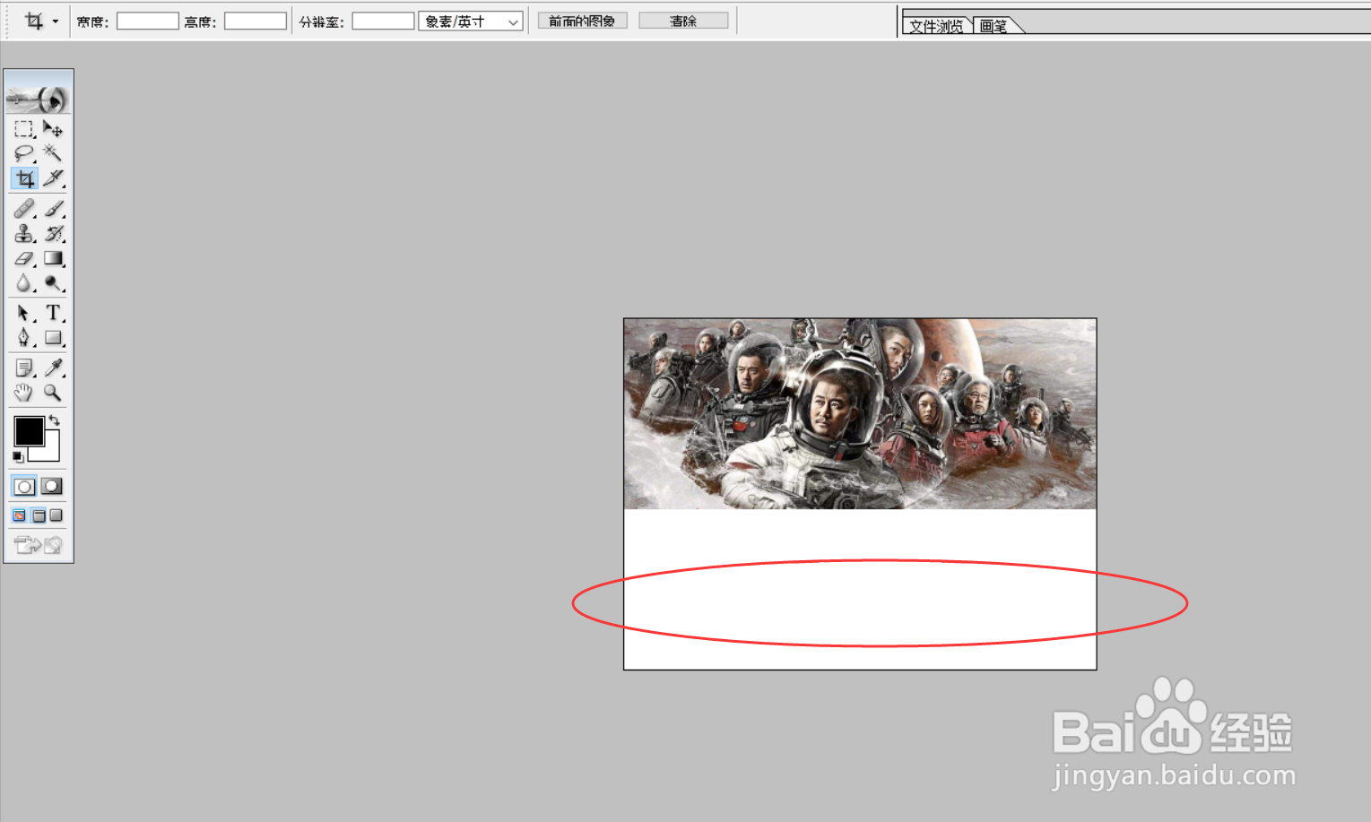Open the 画笔 brushes palette tab
1371x822 pixels.
click(x=994, y=26)
